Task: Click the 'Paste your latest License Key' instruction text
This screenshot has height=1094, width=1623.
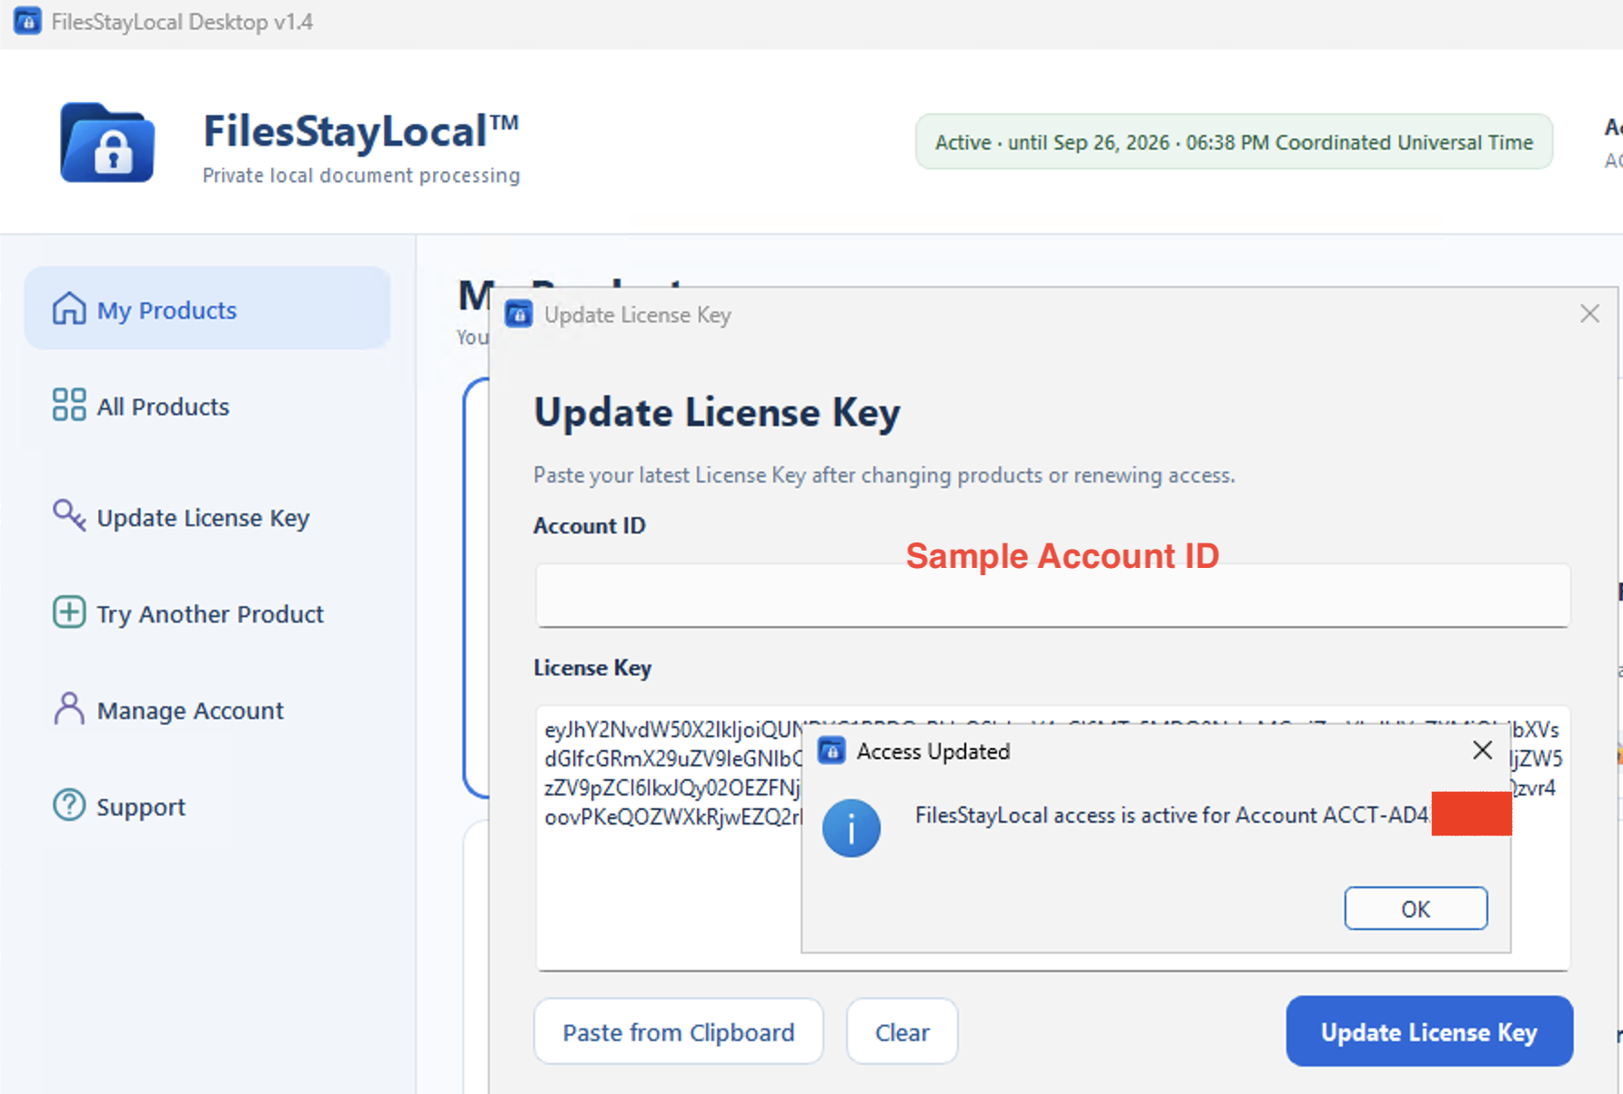Action: point(883,475)
